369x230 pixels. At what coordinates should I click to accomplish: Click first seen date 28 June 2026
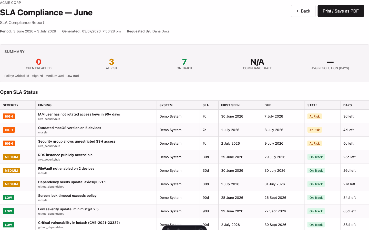coord(232,198)
